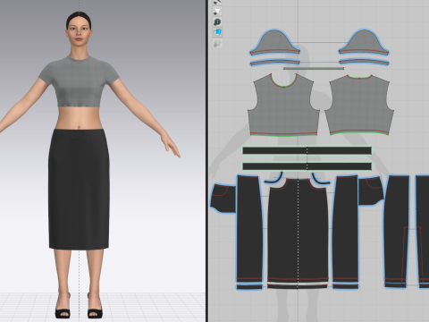The image size is (429, 322).
Task: Select the lower black waistband strip
Action: (307, 166)
